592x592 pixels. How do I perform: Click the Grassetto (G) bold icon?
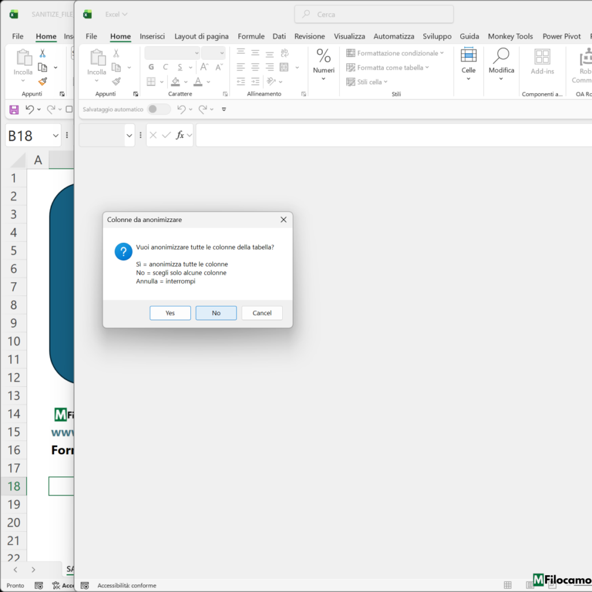click(x=151, y=67)
